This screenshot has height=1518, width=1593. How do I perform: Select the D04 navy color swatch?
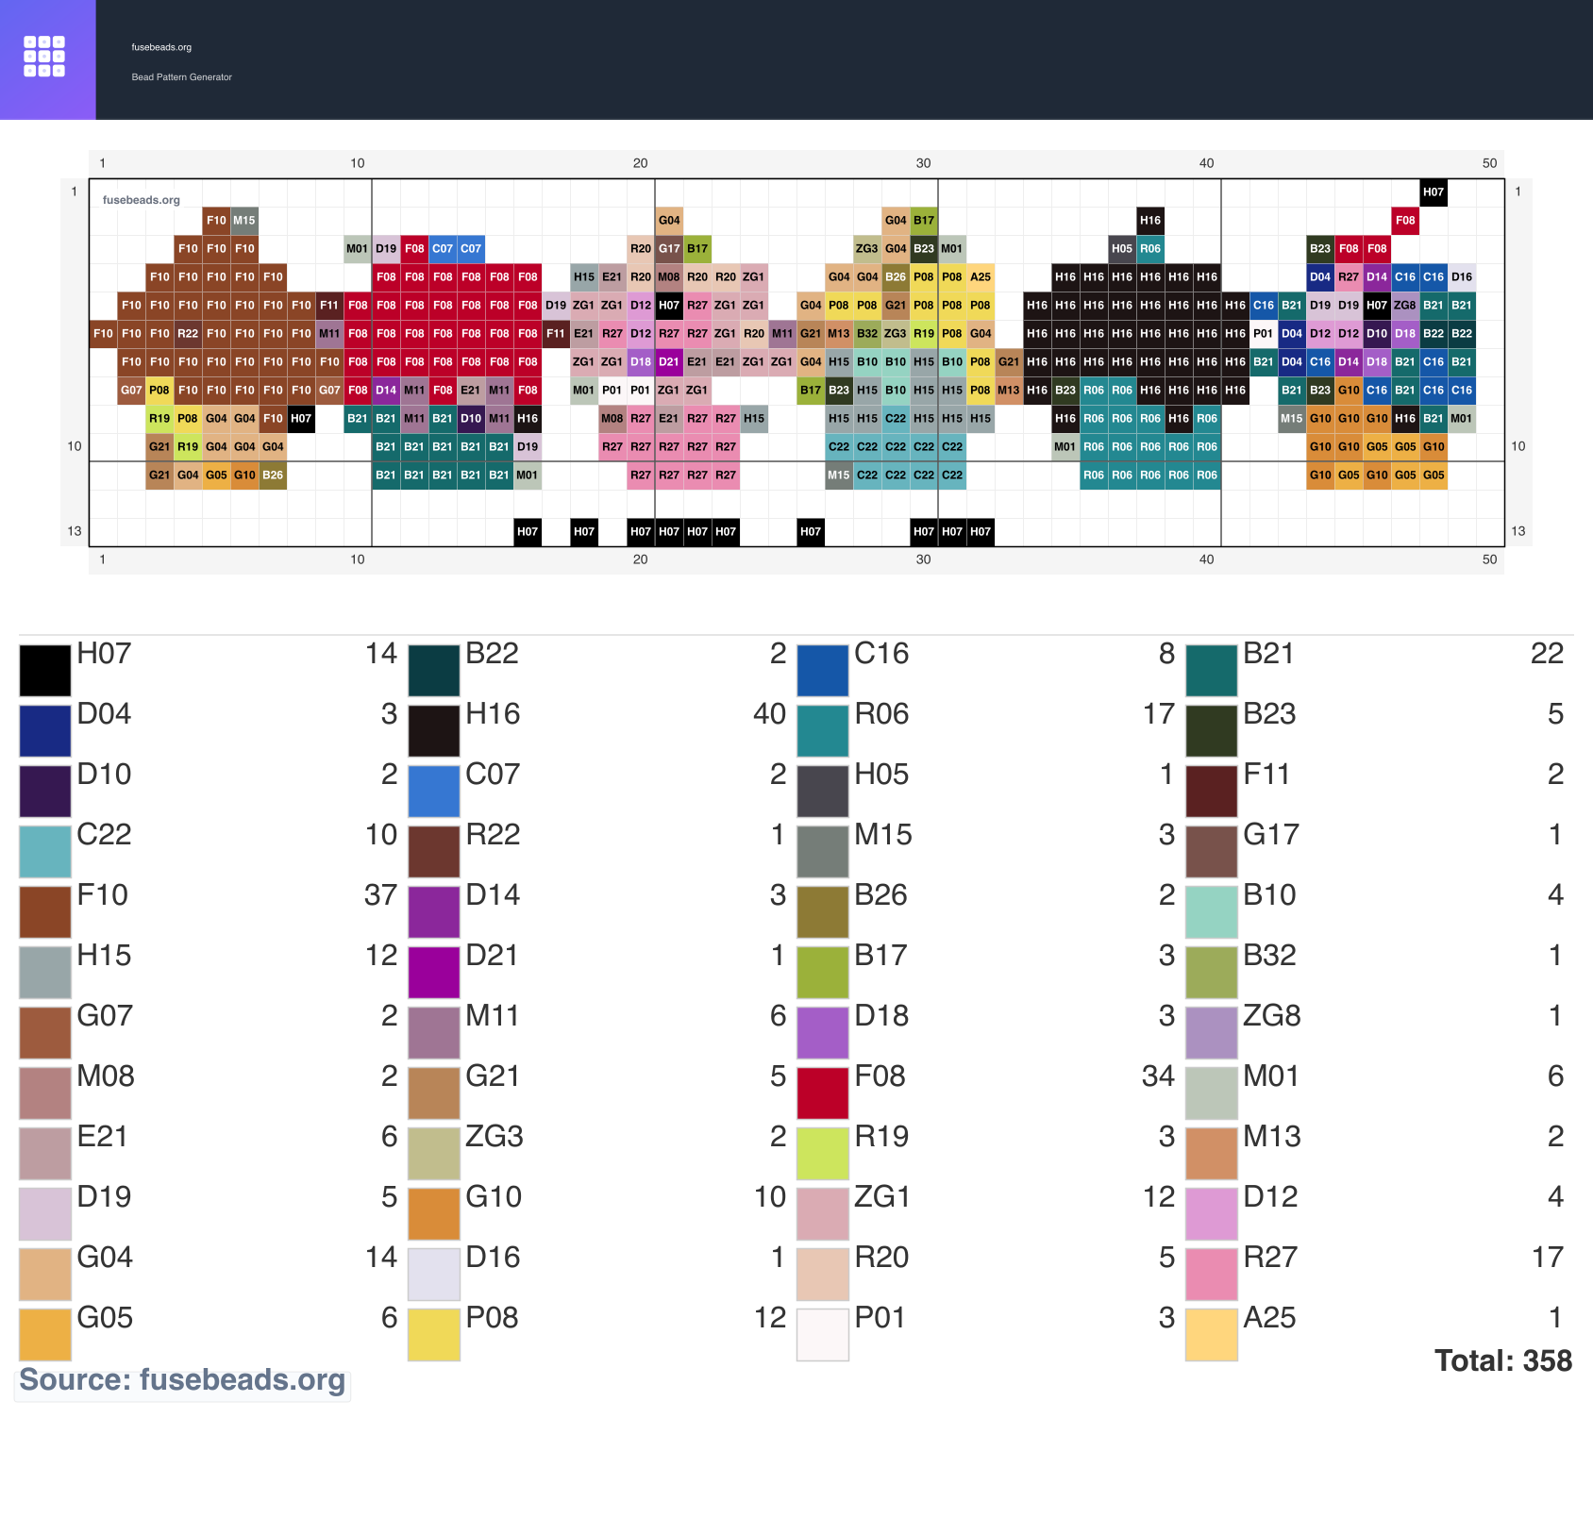tap(45, 731)
